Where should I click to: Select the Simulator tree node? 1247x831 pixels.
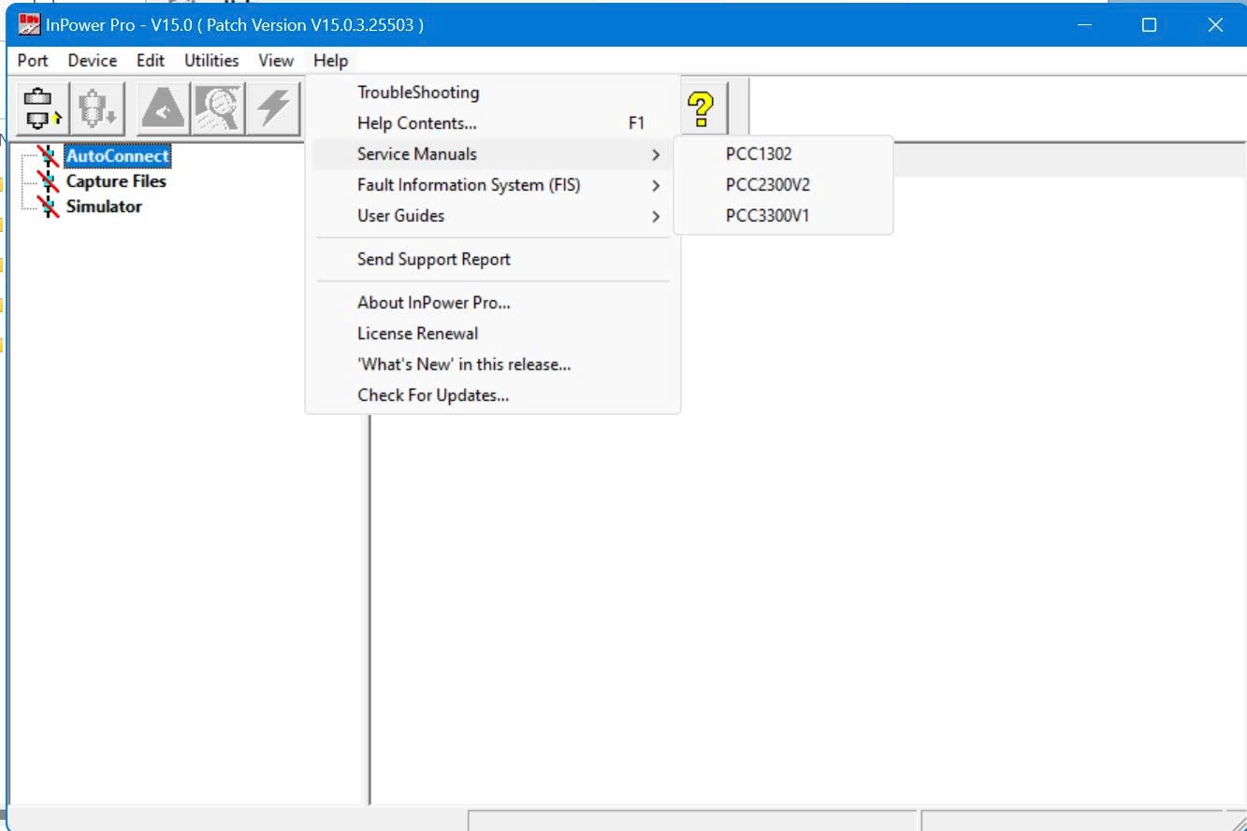tap(104, 207)
